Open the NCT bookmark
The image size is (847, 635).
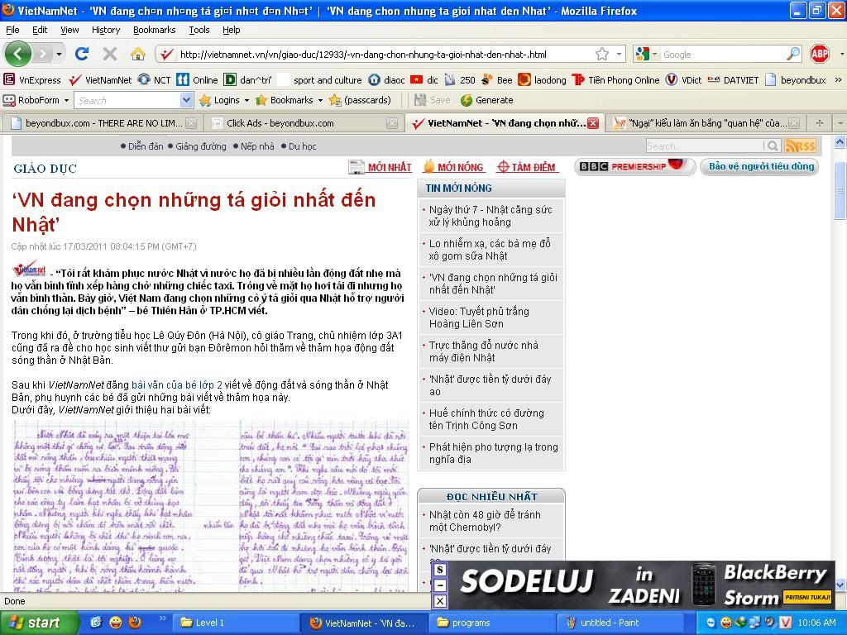(x=155, y=80)
